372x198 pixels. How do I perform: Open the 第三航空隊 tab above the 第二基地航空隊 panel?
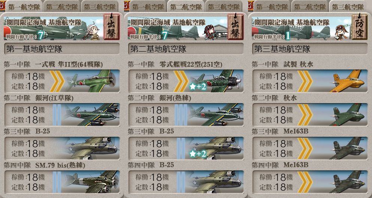pyautogui.click(x=223, y=7)
